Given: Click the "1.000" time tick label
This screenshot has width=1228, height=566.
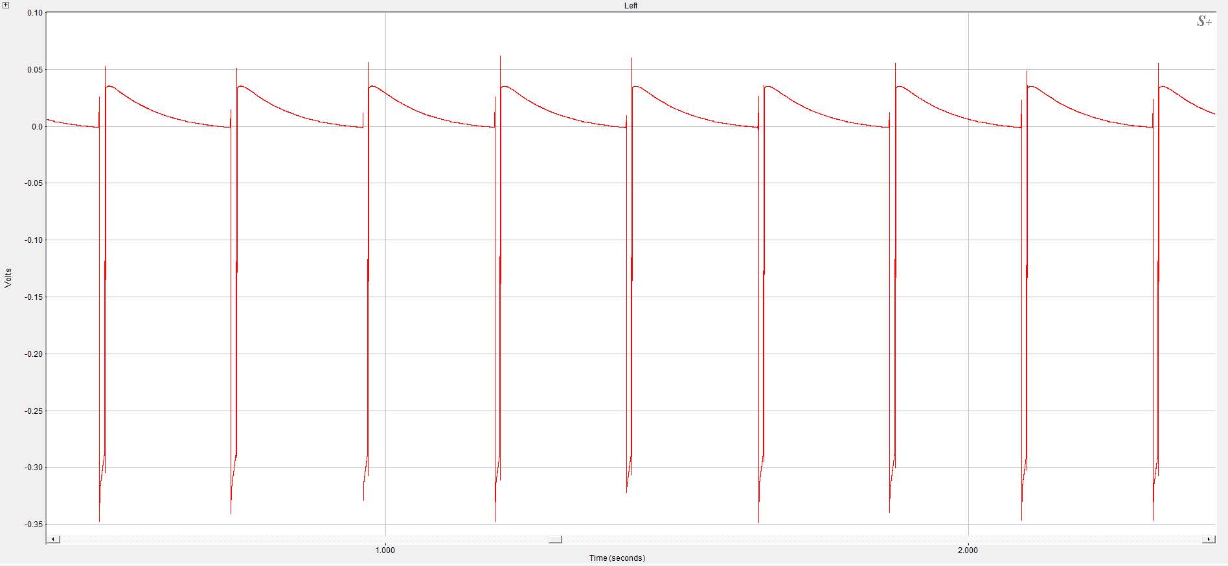Looking at the screenshot, I should 385,550.
